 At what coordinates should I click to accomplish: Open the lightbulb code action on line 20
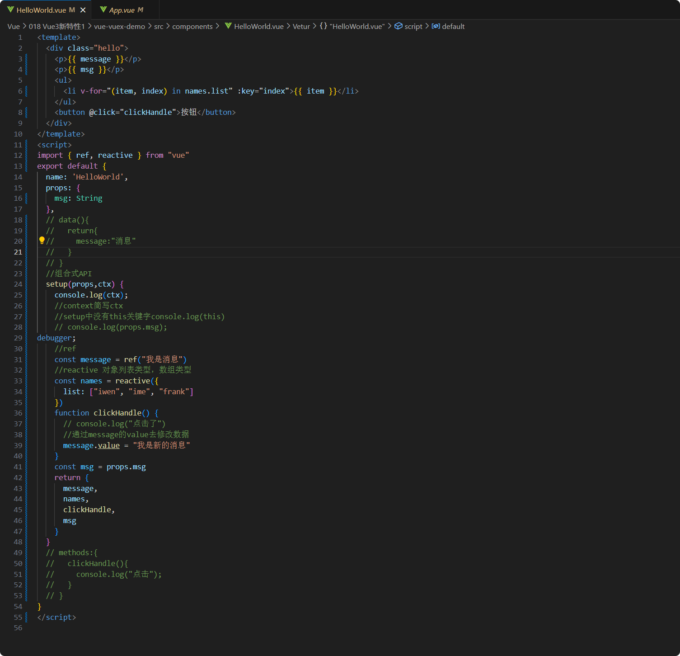click(x=42, y=241)
